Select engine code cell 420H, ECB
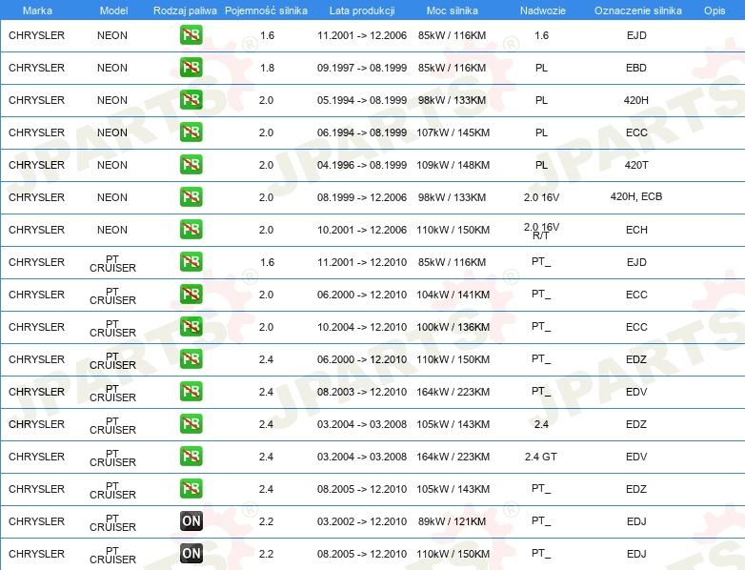The height and width of the screenshot is (570, 745). [636, 196]
